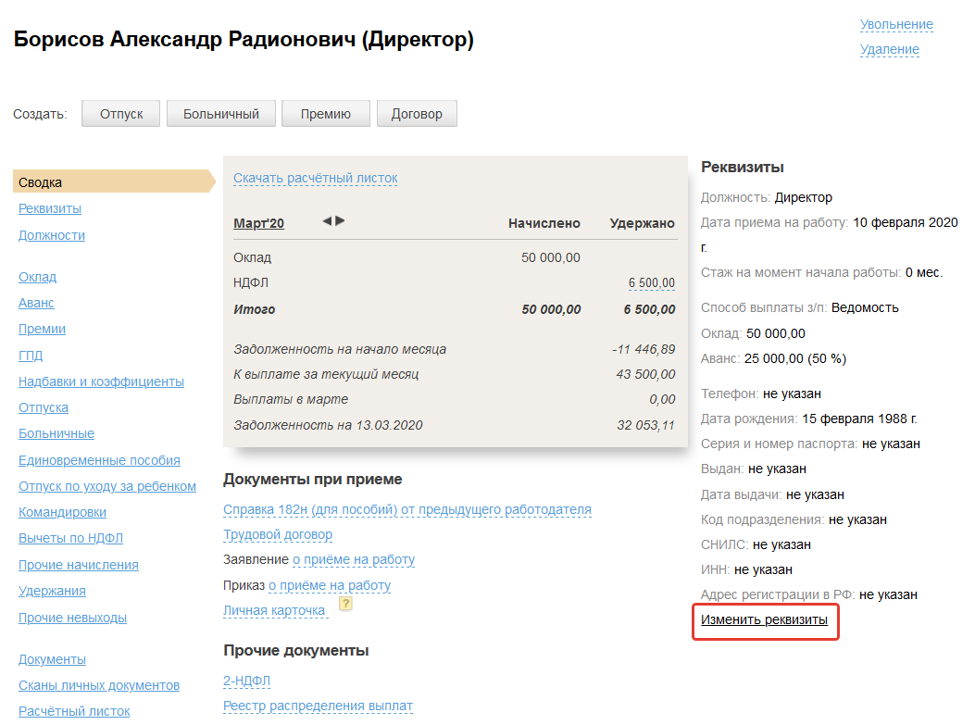Create a Больничный record

pyautogui.click(x=220, y=114)
